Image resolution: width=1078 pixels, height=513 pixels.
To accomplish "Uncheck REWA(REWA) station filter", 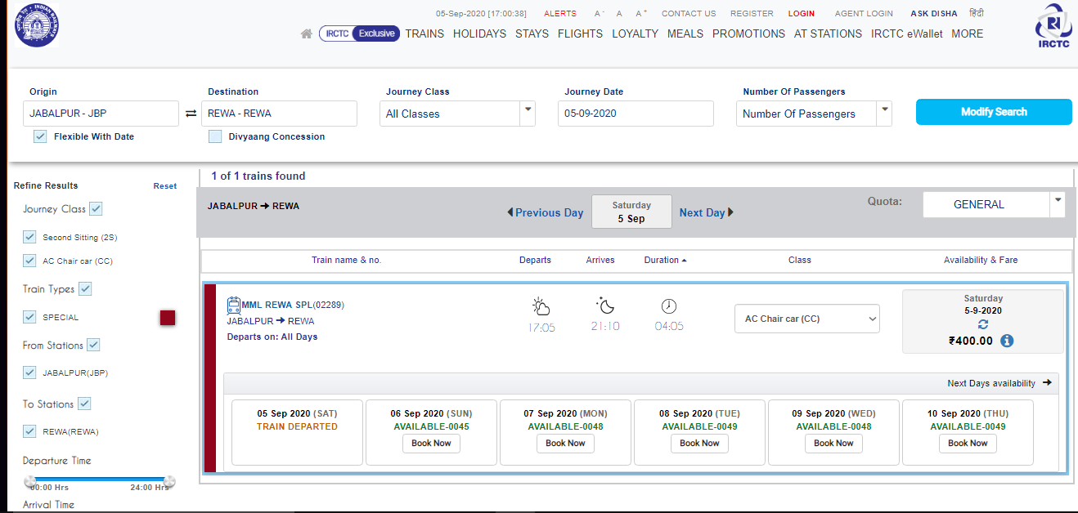I will tap(30, 431).
